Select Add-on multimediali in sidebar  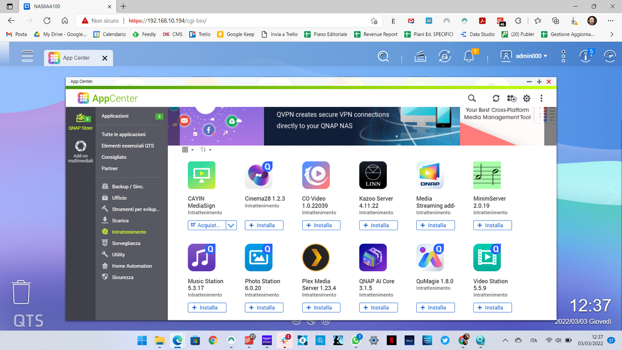pyautogui.click(x=80, y=151)
